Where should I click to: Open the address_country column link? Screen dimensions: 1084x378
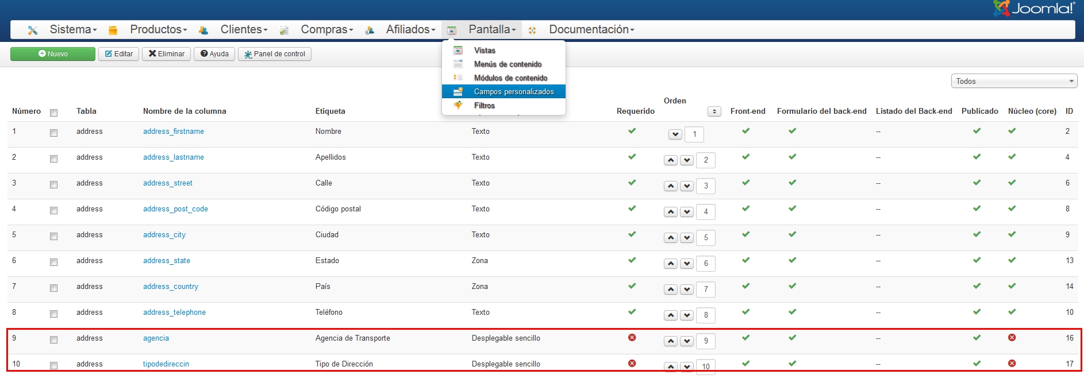pyautogui.click(x=171, y=287)
